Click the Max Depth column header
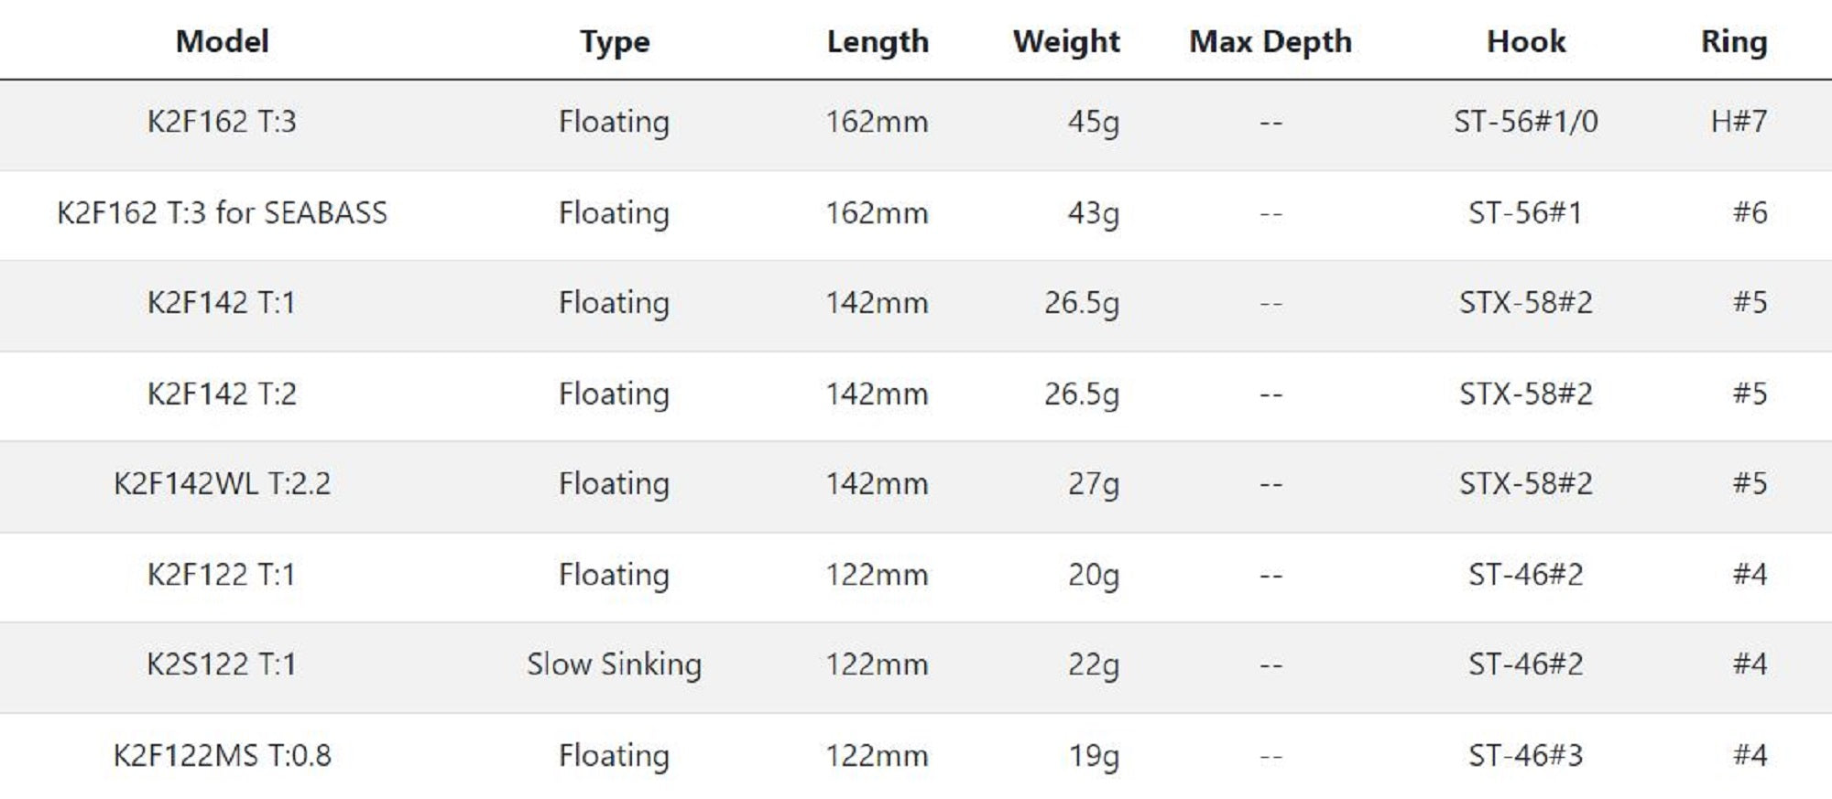This screenshot has height=799, width=1832. [1270, 41]
